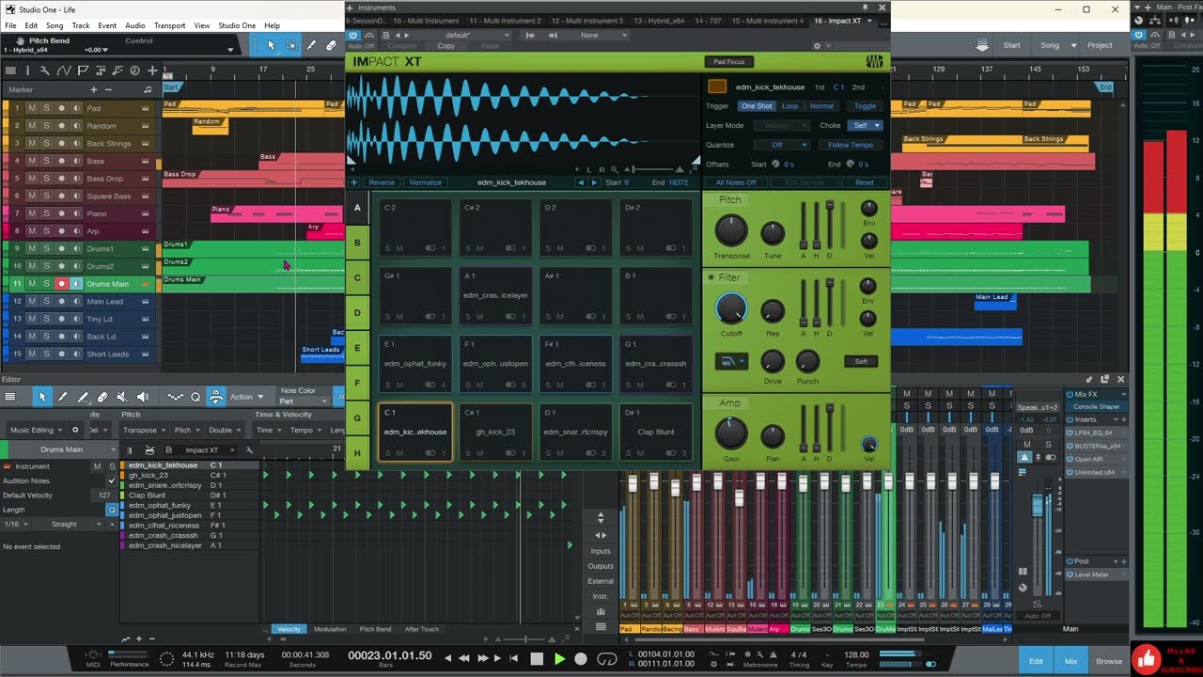The image size is (1203, 677).
Task: Toggle the Loop button in transport
Action: (x=607, y=659)
